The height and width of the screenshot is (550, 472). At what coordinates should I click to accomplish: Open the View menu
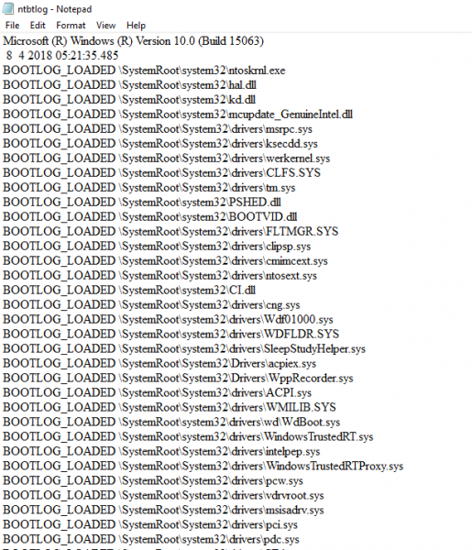tap(106, 26)
